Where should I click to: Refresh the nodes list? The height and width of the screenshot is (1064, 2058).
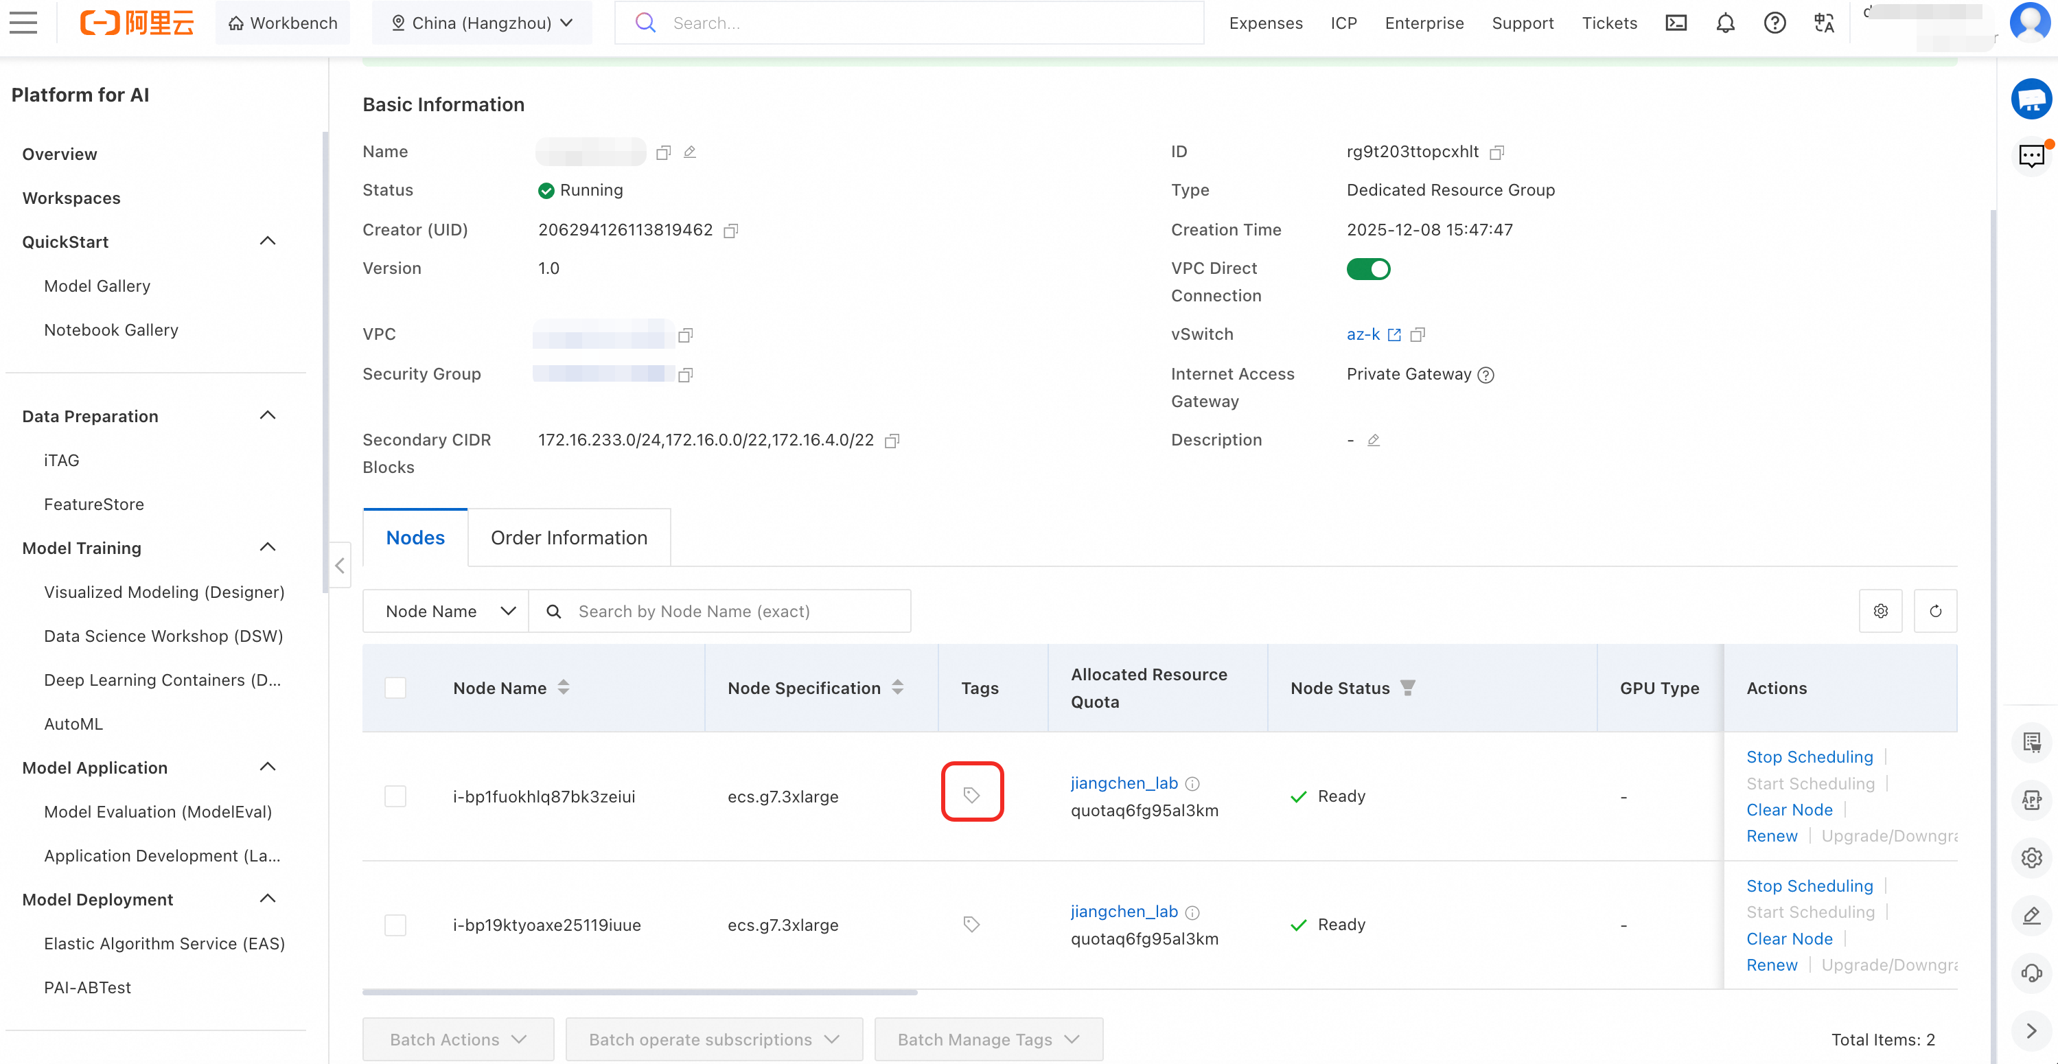(x=1935, y=611)
